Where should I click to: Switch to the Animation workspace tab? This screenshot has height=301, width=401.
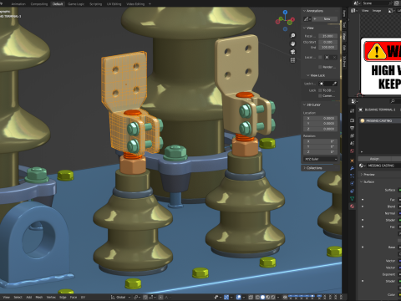[x=18, y=4]
